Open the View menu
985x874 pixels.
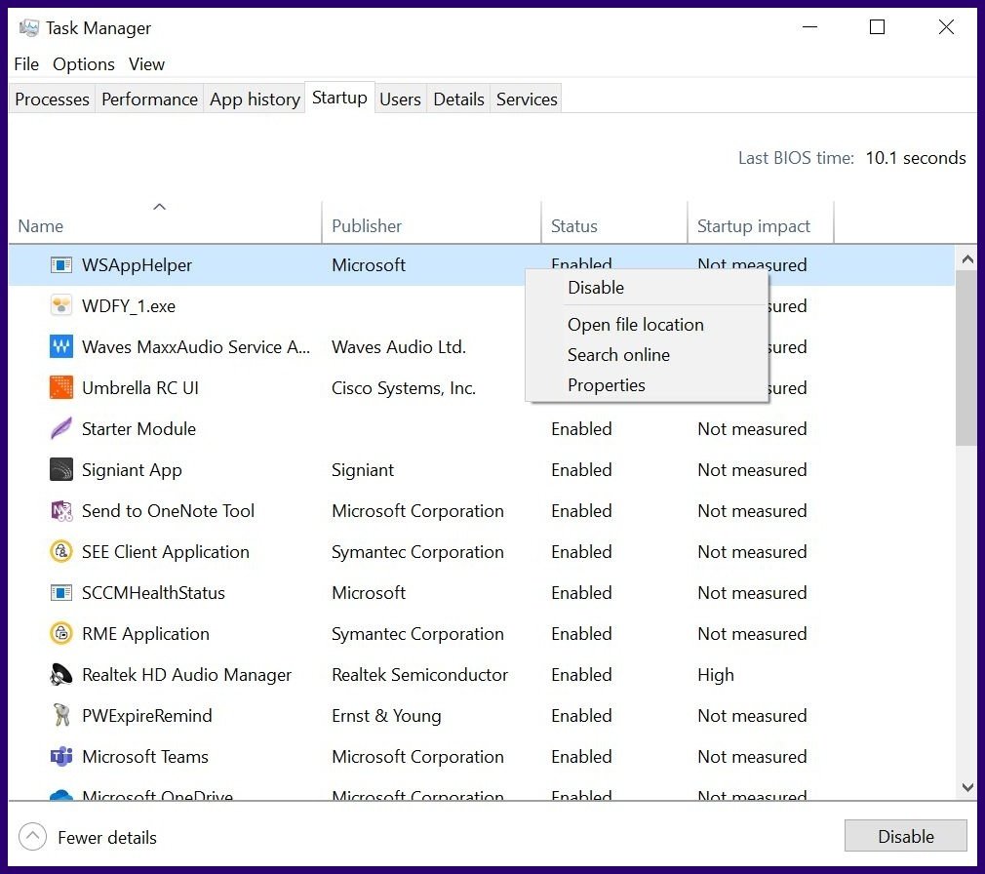146,64
